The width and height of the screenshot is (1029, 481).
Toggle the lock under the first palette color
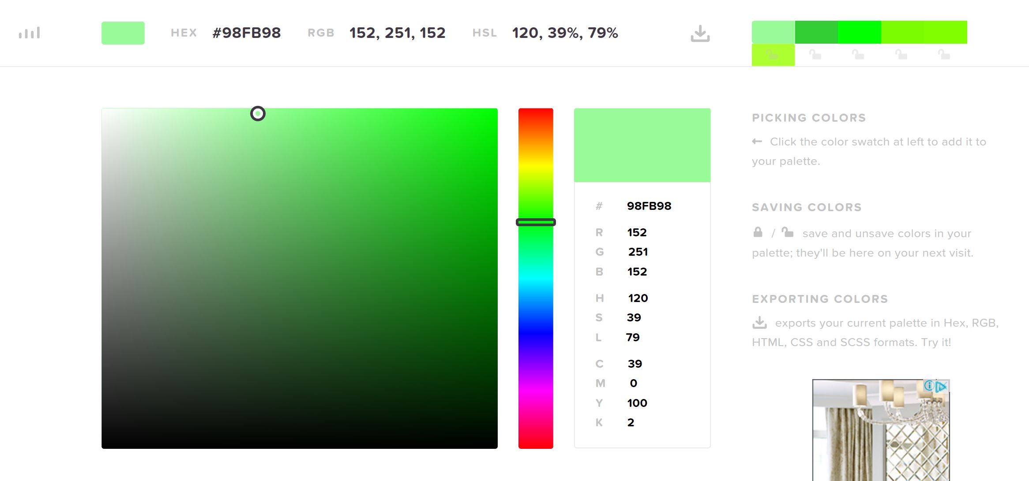coord(772,55)
